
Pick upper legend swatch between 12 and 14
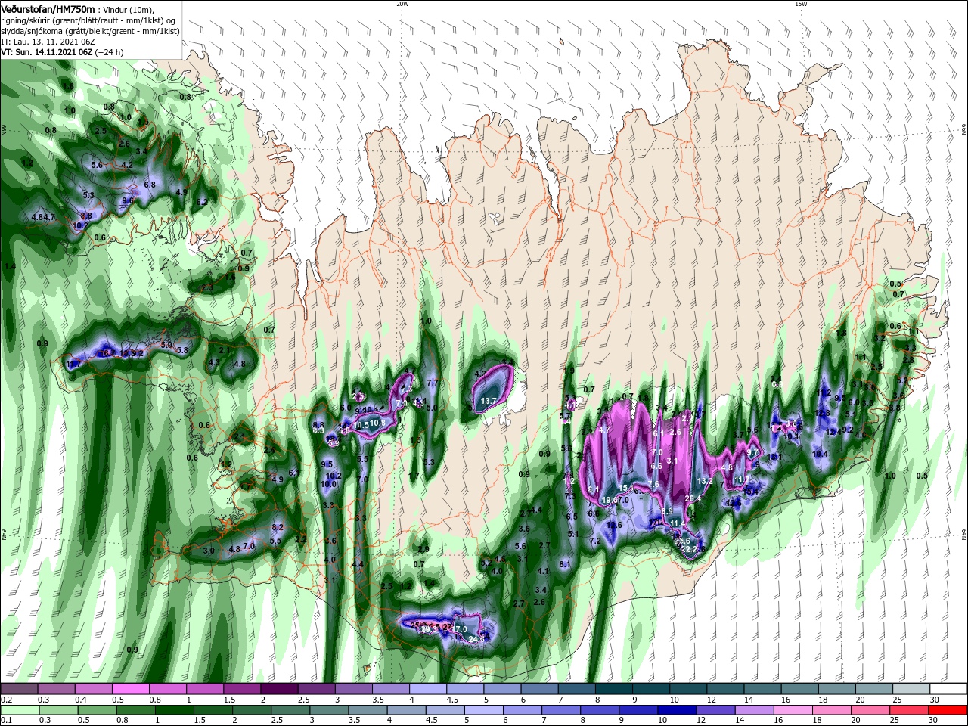(x=724, y=689)
